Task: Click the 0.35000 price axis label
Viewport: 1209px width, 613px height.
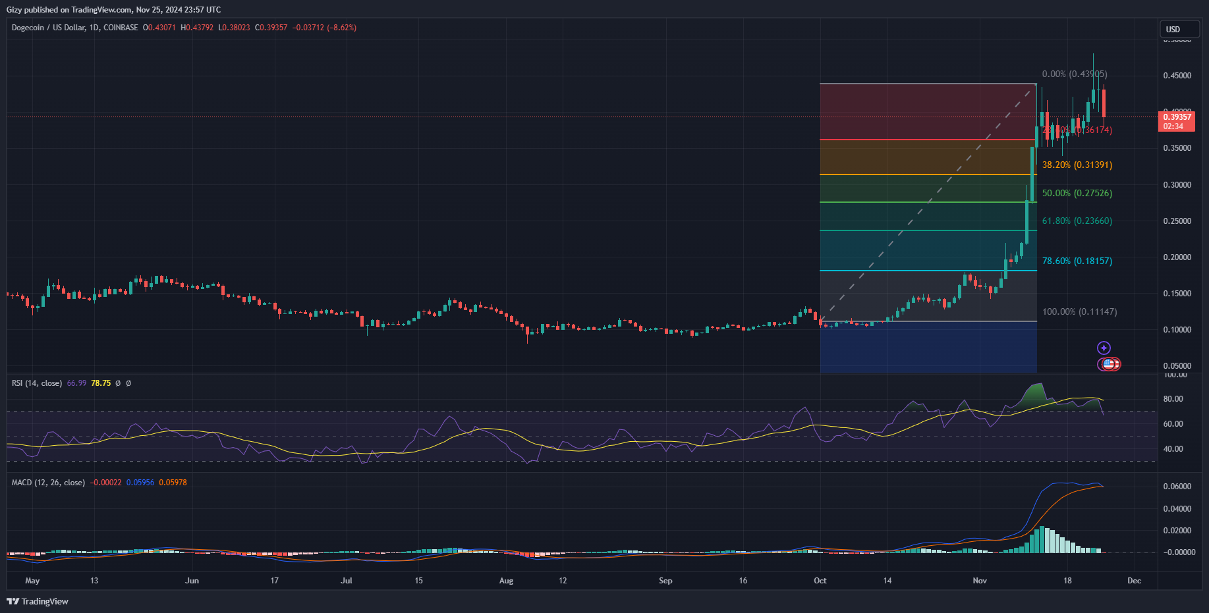Action: coord(1177,148)
